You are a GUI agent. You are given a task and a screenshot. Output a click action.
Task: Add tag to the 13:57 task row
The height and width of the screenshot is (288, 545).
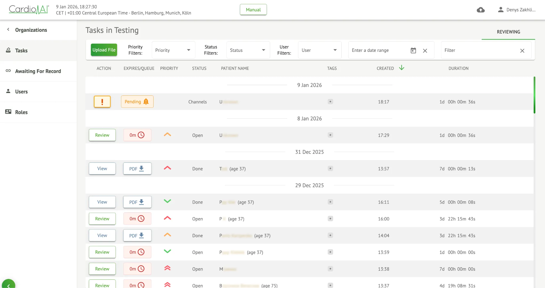coord(330,168)
